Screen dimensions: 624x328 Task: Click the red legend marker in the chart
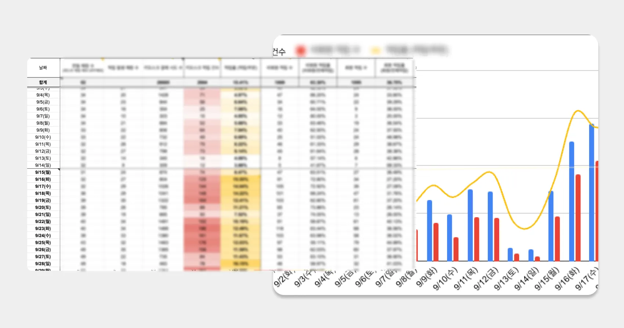click(x=301, y=51)
